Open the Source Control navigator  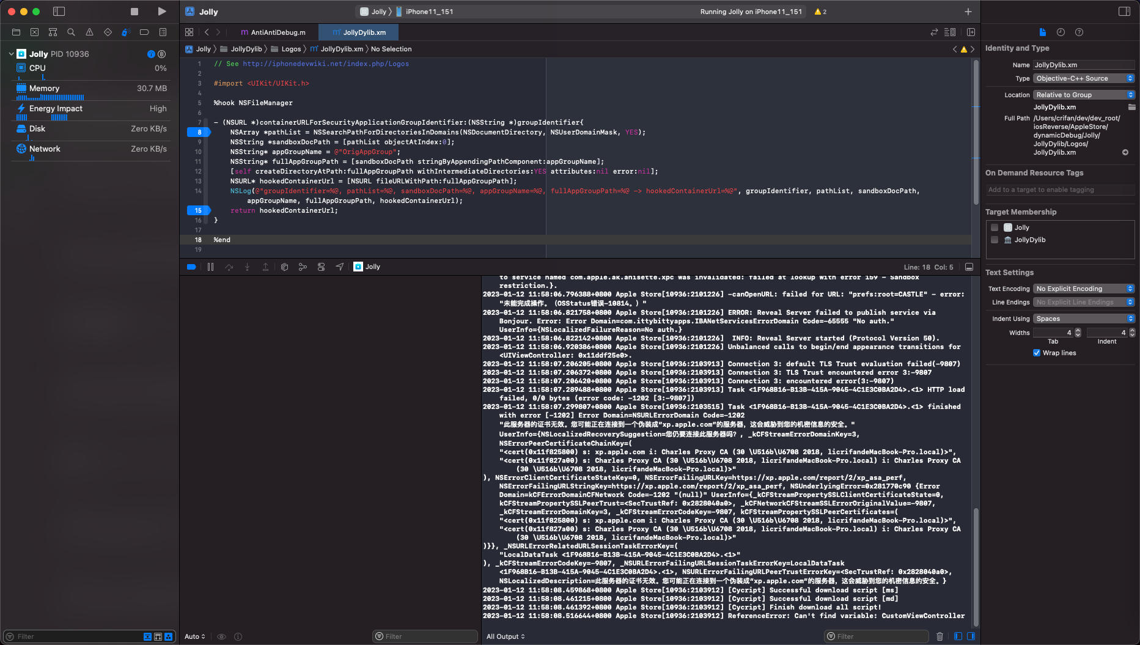click(x=34, y=32)
